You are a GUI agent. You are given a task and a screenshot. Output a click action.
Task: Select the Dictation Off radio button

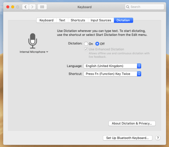pyautogui.click(x=97, y=44)
